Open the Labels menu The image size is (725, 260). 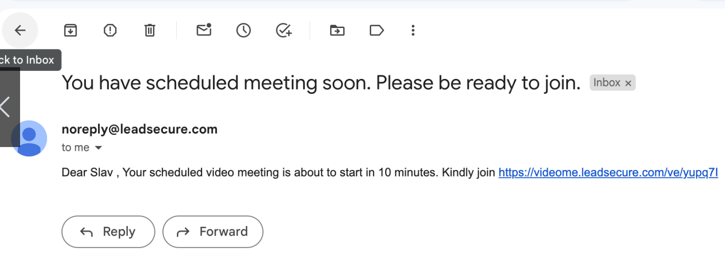(376, 31)
